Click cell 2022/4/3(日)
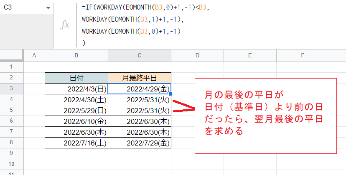Screen dimensions: 346x175 [76, 89]
